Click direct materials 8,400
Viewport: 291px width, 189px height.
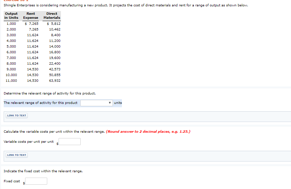tap(56, 35)
